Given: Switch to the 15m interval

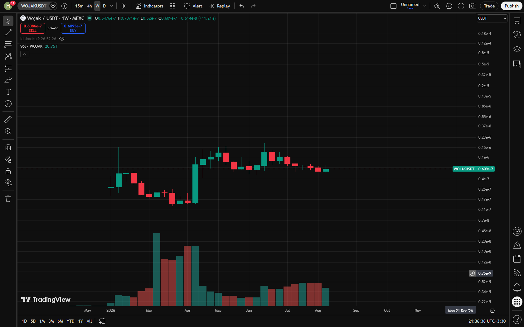Looking at the screenshot, I should pos(79,6).
